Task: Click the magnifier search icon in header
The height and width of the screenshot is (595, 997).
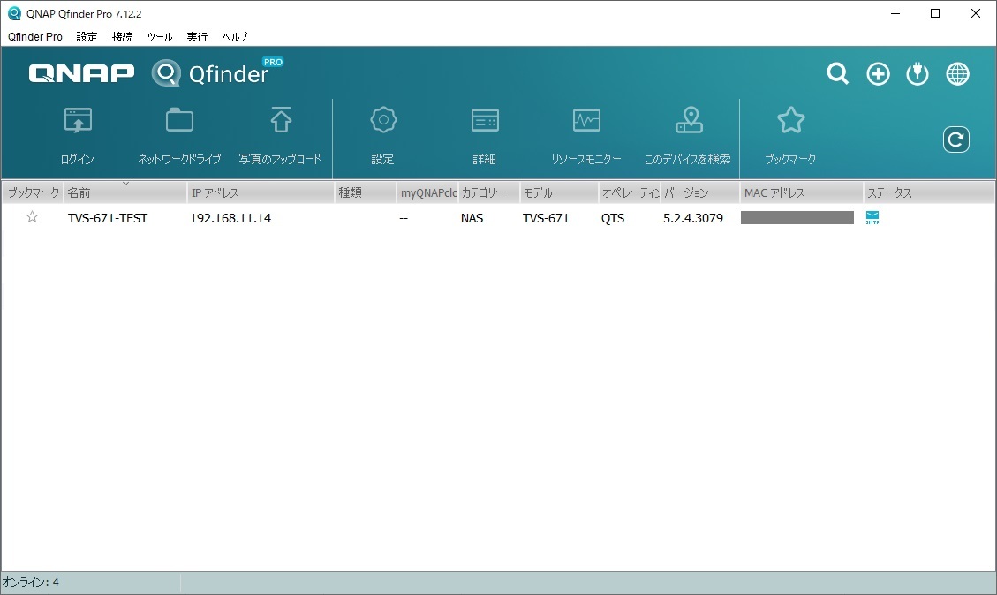Action: [837, 74]
